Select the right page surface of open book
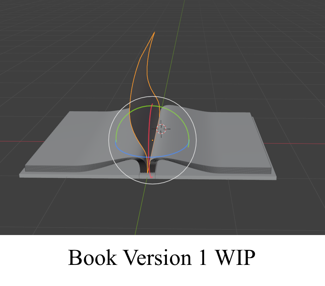Screen dimensions: 325x286 [221, 136]
